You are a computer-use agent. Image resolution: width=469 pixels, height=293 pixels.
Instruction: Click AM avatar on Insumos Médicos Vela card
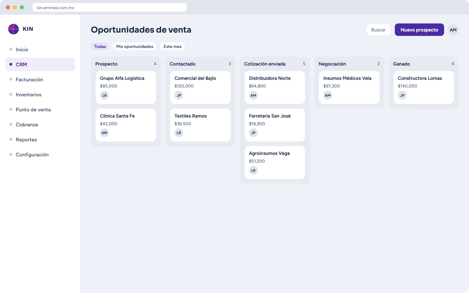[328, 95]
